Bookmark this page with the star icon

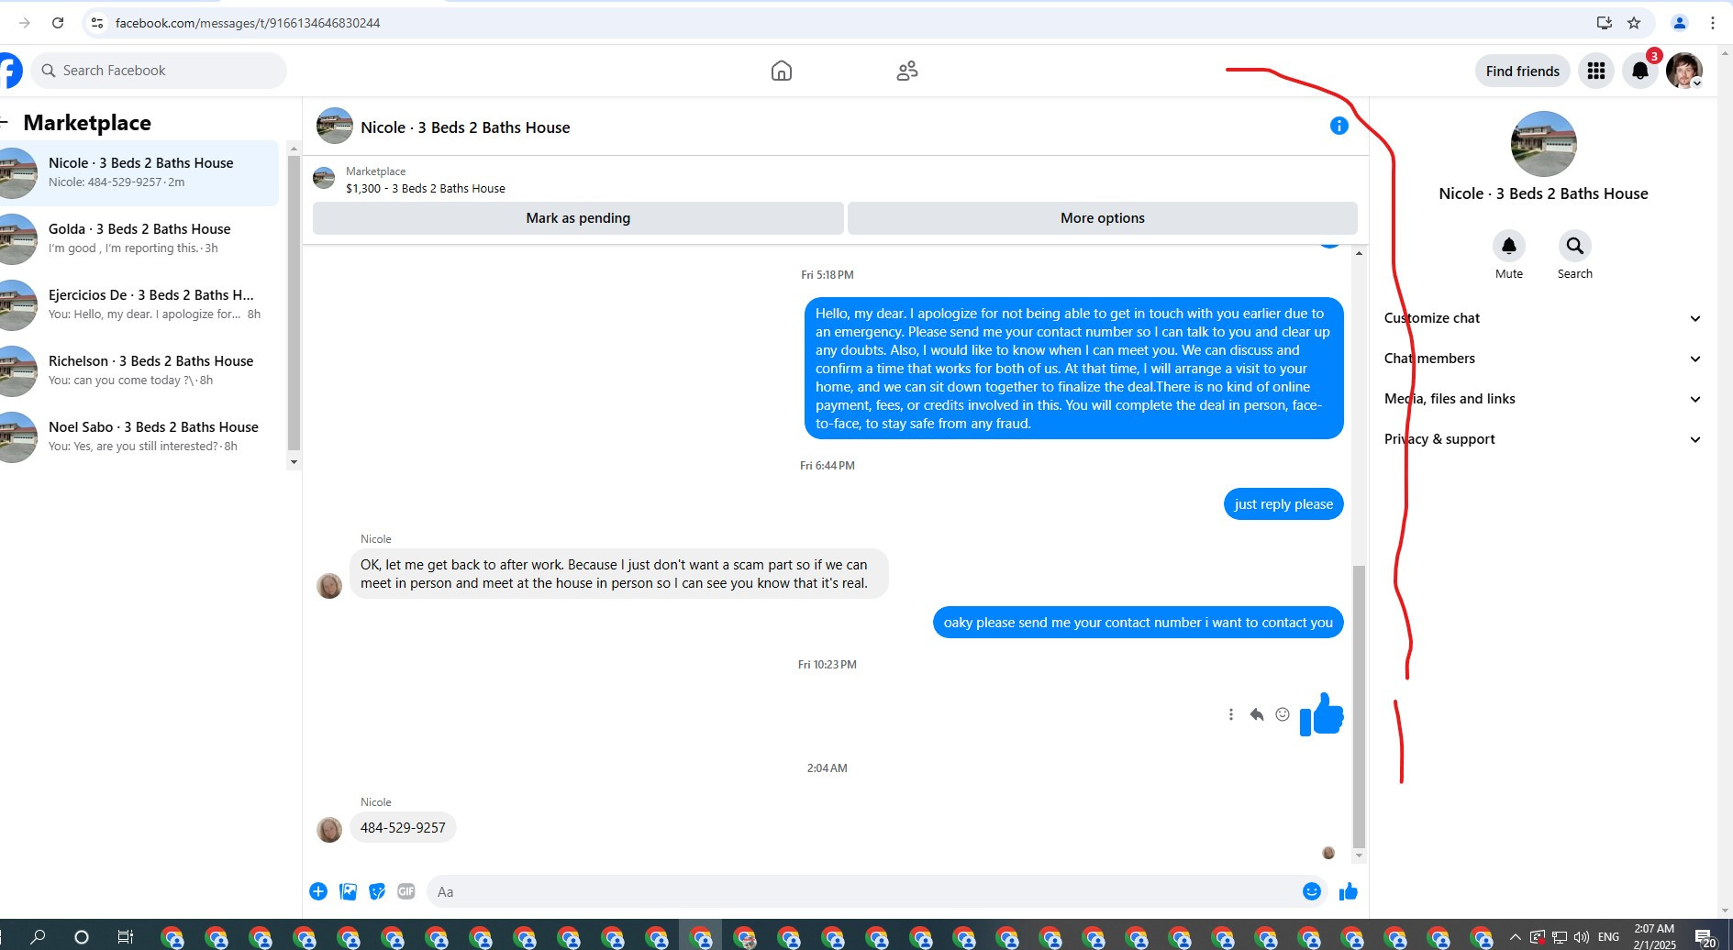tap(1634, 23)
